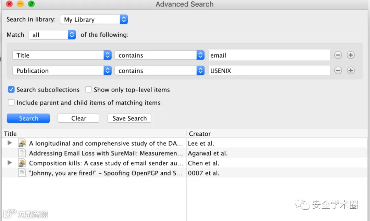The height and width of the screenshot is (221, 370).
Task: Click the document icon for Addressing Email Loss
Action: pos(22,153)
